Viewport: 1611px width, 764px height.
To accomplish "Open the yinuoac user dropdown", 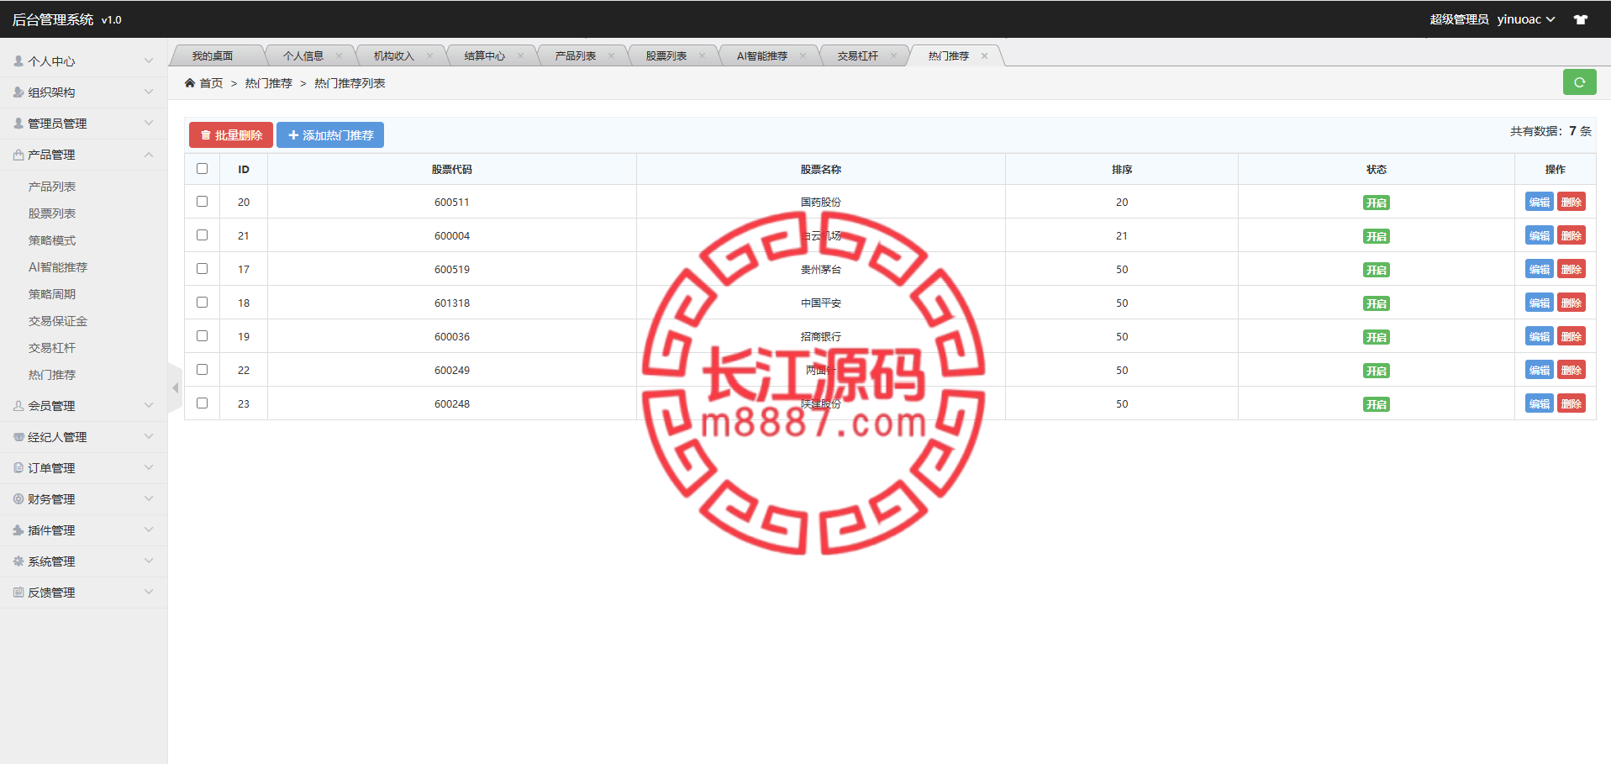I will tap(1526, 19).
